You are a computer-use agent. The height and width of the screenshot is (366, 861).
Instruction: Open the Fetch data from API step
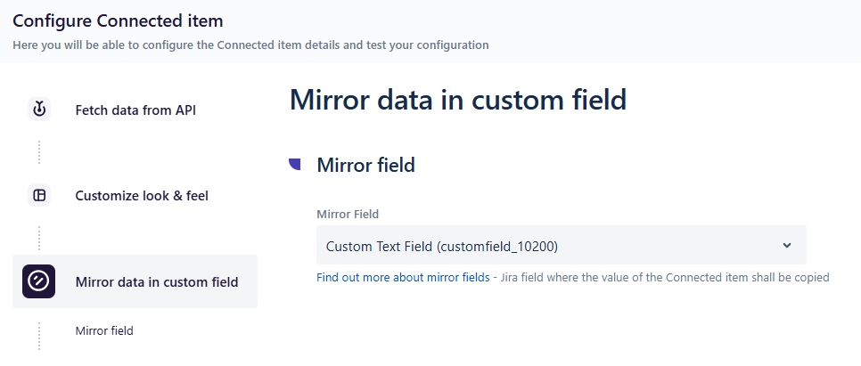pyautogui.click(x=135, y=110)
